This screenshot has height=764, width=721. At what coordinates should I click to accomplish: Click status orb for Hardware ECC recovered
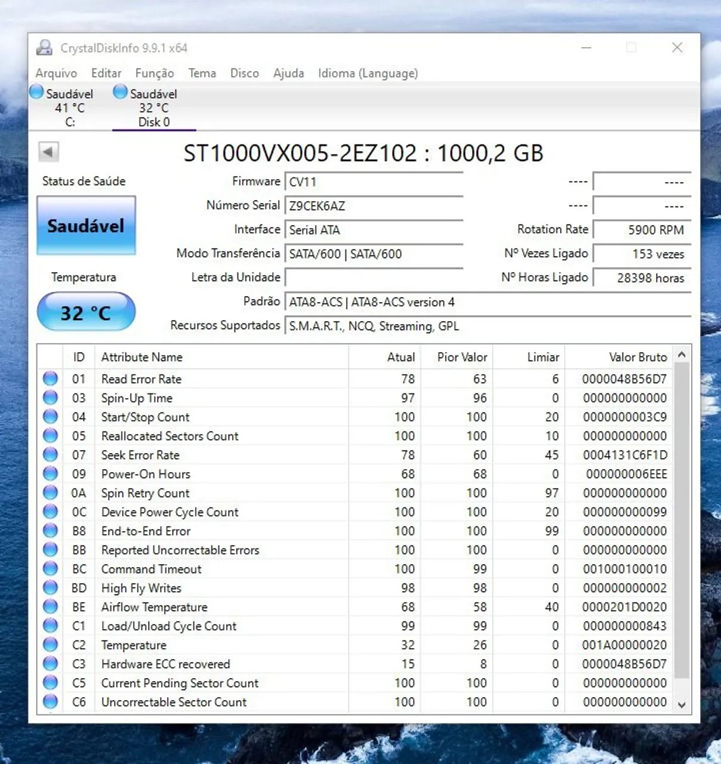tap(50, 664)
